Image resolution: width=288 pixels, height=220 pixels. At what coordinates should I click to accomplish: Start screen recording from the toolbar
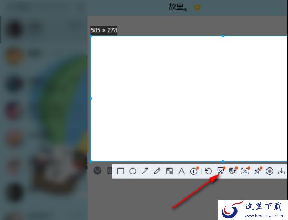(270, 171)
